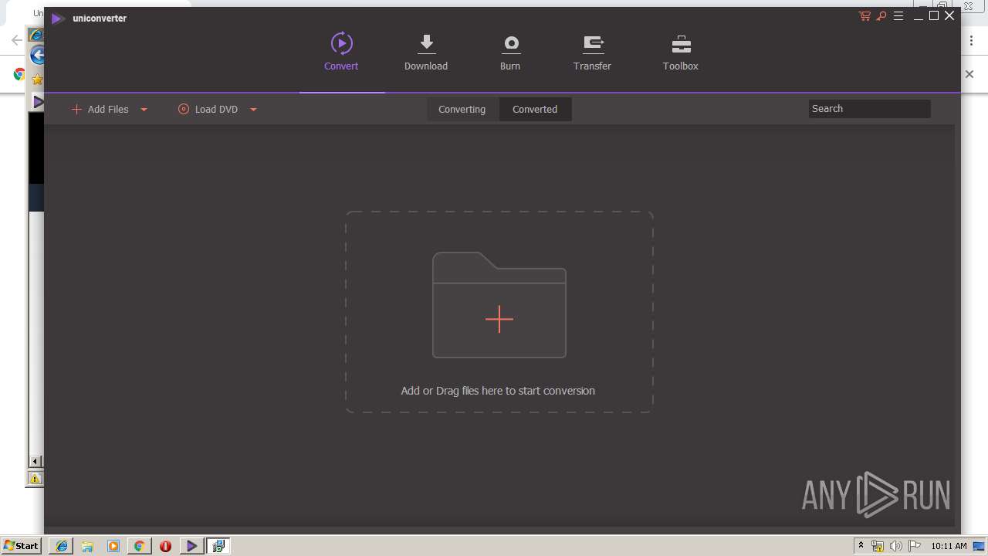
Task: Open the Convert section
Action: point(341,52)
